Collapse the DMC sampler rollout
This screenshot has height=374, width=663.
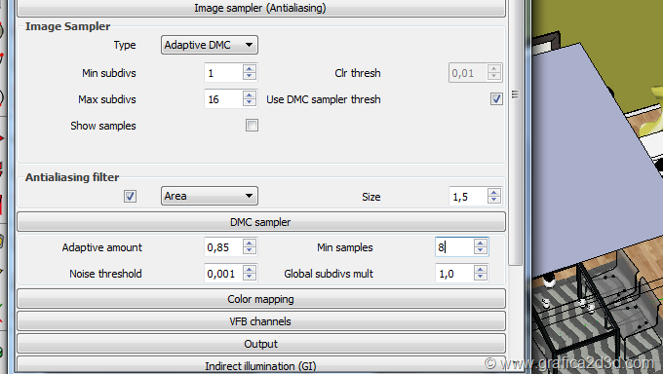coord(261,222)
